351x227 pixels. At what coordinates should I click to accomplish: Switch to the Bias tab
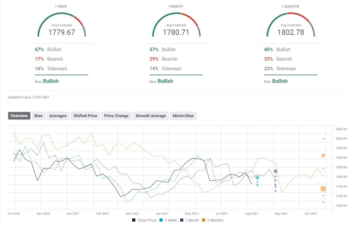click(x=38, y=116)
